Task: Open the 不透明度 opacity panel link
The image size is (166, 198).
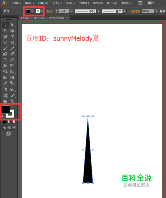Action: coord(134,11)
